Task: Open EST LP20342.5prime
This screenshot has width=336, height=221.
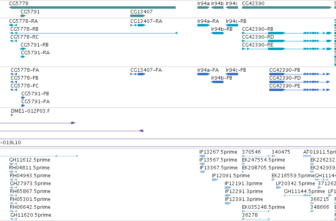Action: coord(295,184)
